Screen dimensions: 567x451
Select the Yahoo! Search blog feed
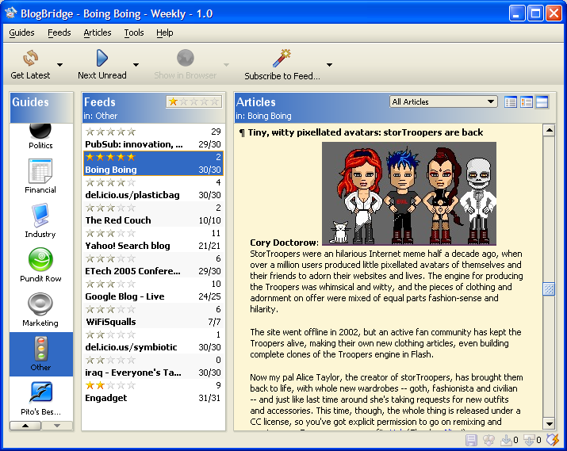coord(153,239)
